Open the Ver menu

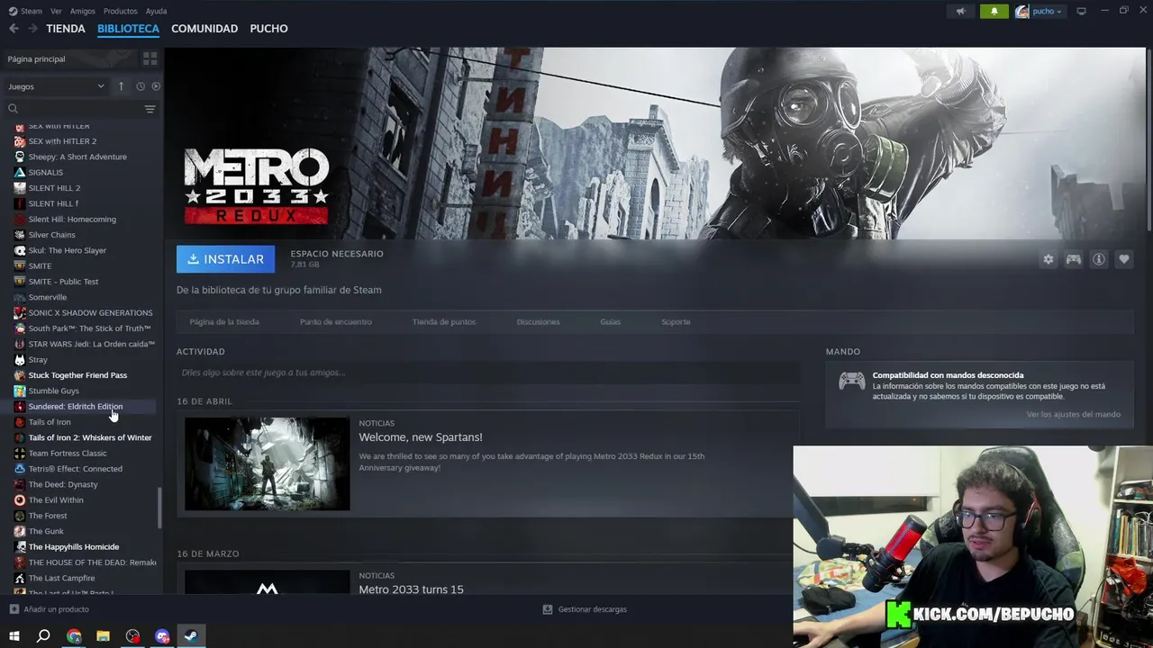(x=56, y=11)
